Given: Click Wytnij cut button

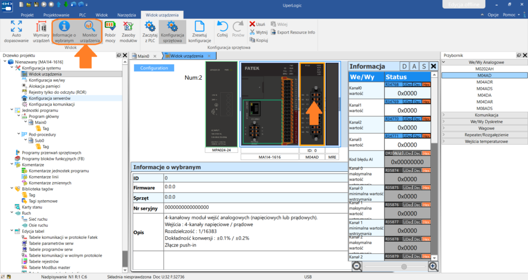Looking at the screenshot, I should point(259,32).
